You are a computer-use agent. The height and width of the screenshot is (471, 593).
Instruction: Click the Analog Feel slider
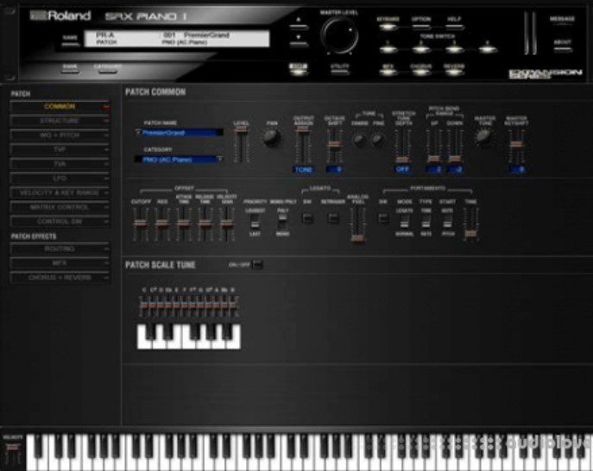(357, 224)
